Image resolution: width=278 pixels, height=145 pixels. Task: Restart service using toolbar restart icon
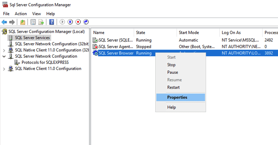tap(86, 22)
